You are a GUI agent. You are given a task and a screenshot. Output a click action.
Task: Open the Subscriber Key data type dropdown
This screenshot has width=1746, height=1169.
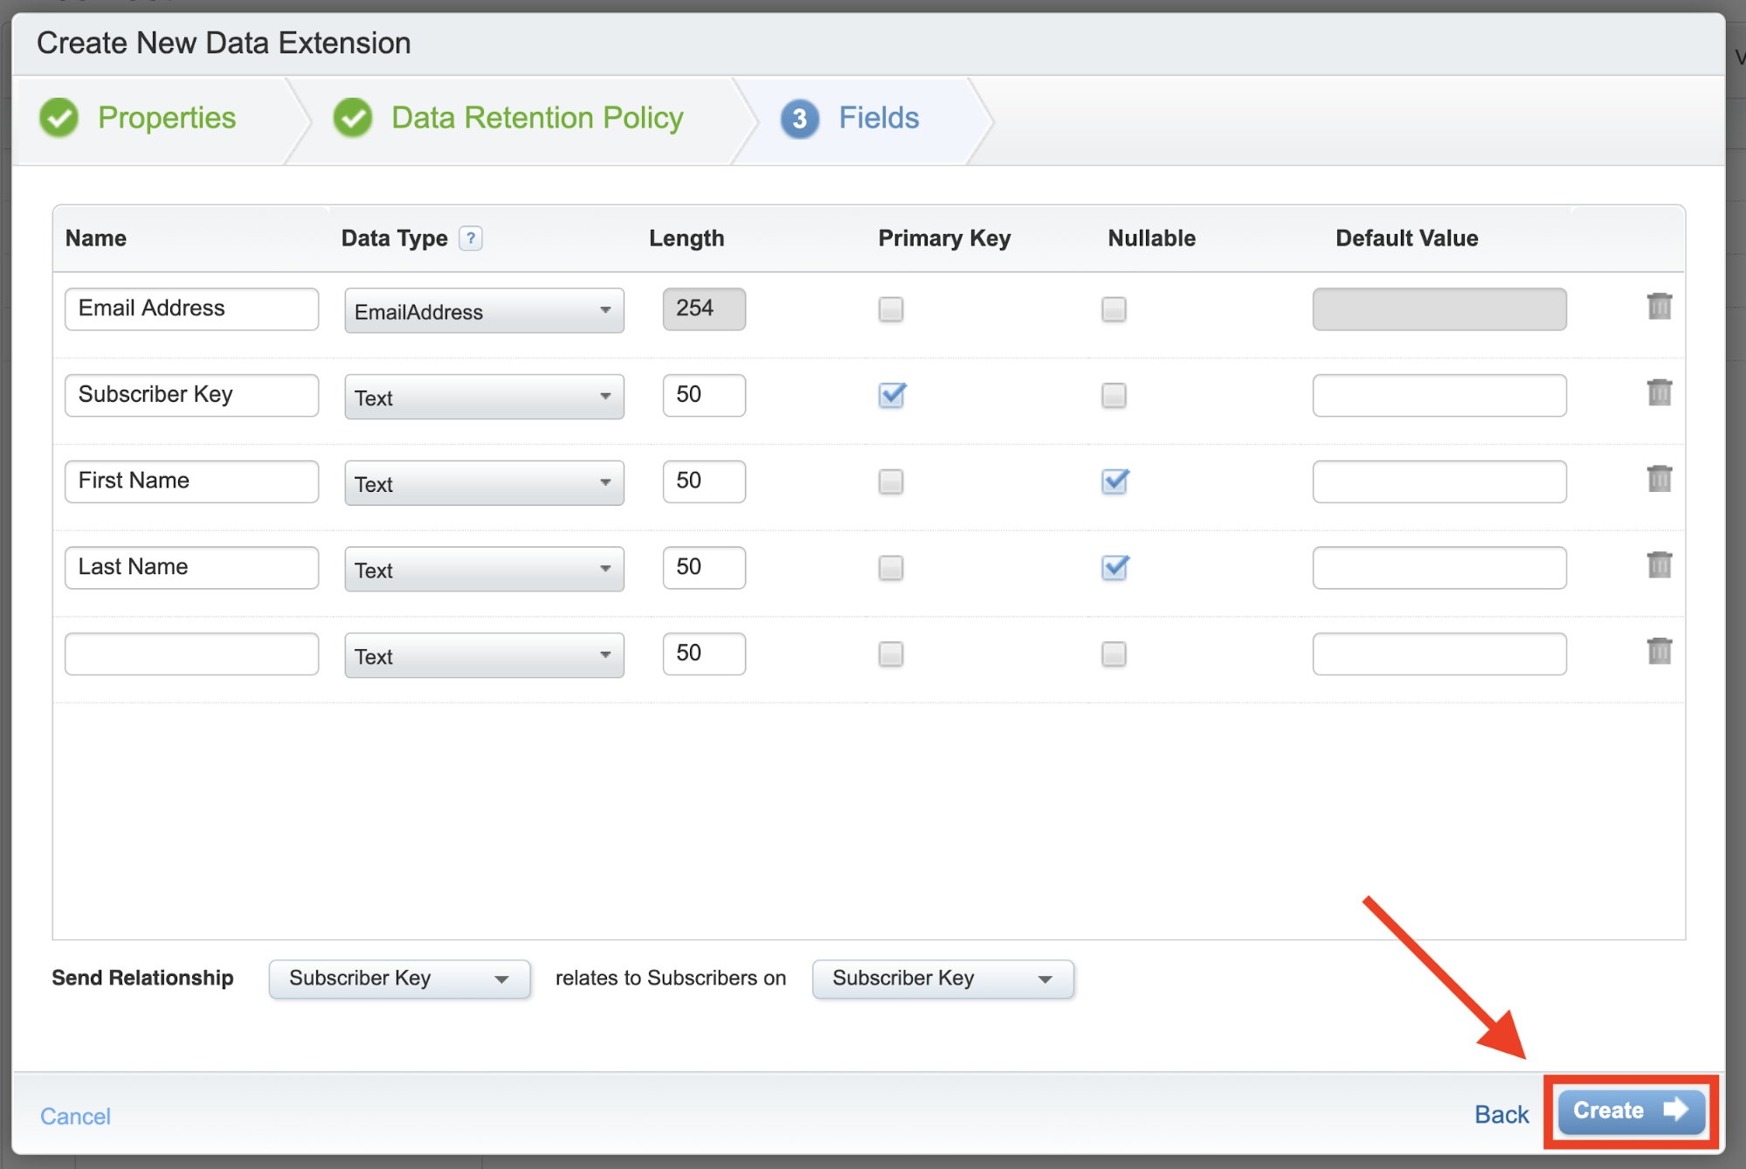click(484, 397)
